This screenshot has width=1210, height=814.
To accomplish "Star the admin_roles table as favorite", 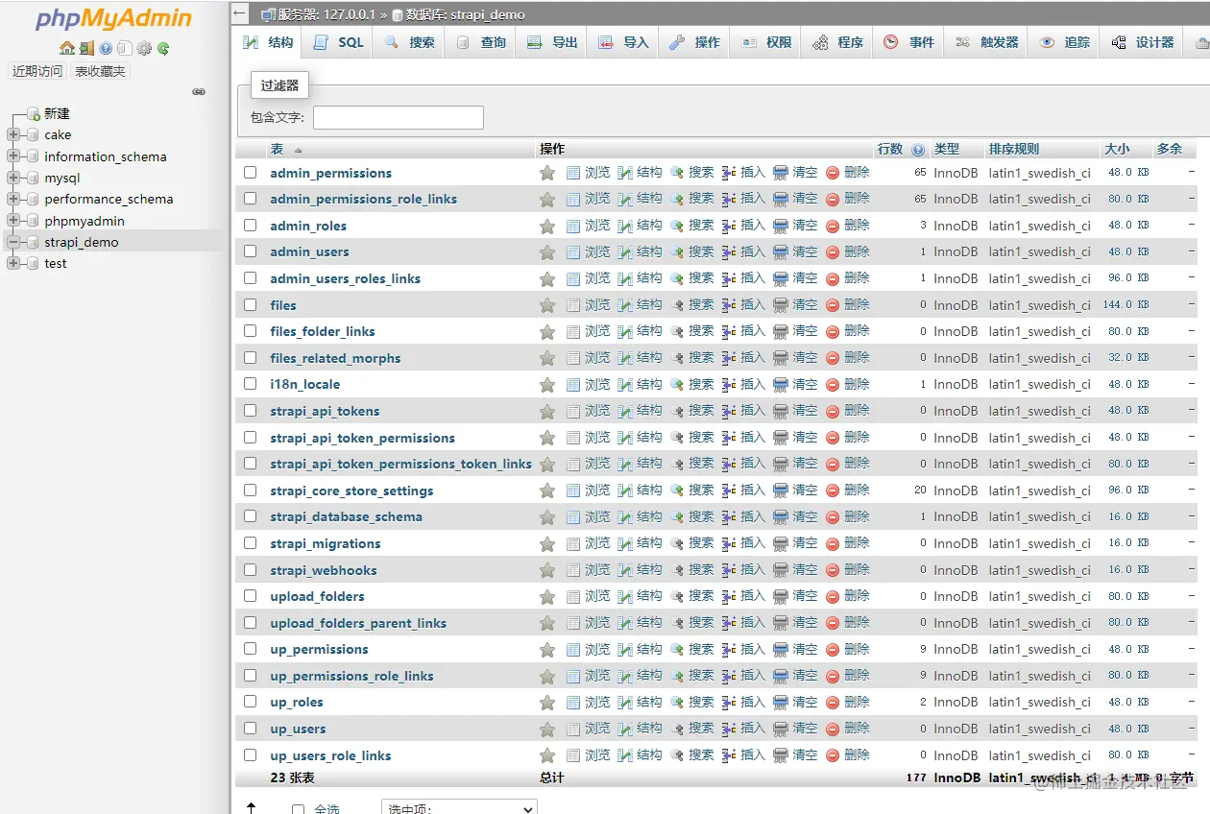I will [547, 226].
